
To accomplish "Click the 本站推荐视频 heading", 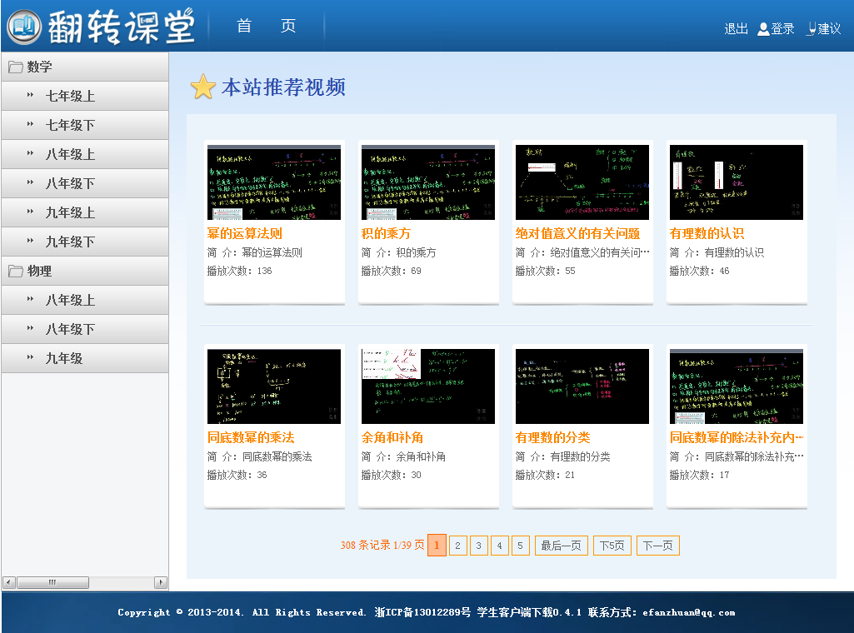I will pyautogui.click(x=284, y=87).
